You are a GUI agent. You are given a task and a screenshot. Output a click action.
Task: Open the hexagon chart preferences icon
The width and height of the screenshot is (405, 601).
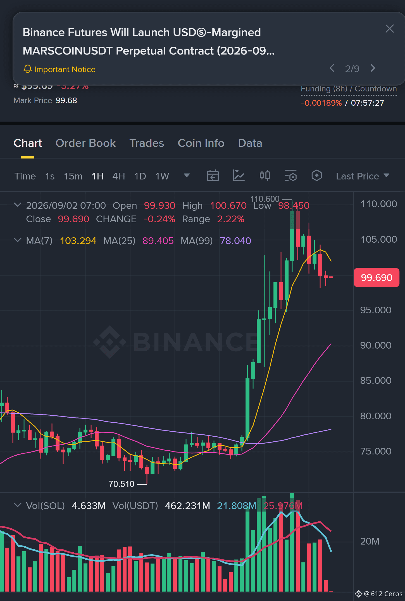pyautogui.click(x=317, y=176)
